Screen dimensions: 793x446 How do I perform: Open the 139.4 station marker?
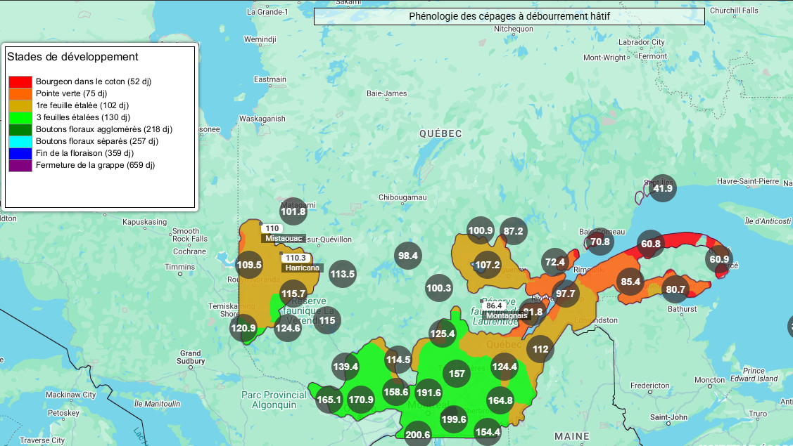(x=345, y=367)
